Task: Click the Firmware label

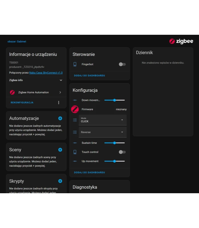Action: [x=87, y=109]
